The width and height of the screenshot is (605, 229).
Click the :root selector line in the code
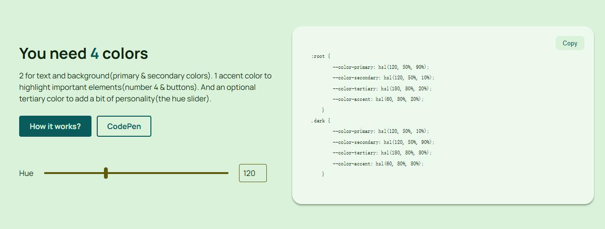point(320,56)
